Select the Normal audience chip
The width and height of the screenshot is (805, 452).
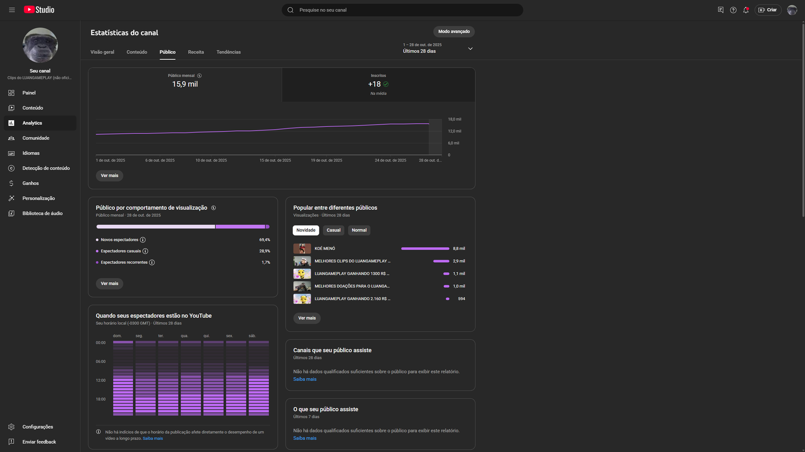(x=359, y=231)
